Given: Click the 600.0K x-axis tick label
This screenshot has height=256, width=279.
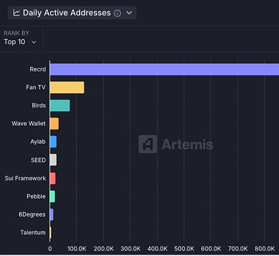Looking at the screenshot, I should [x=211, y=249].
